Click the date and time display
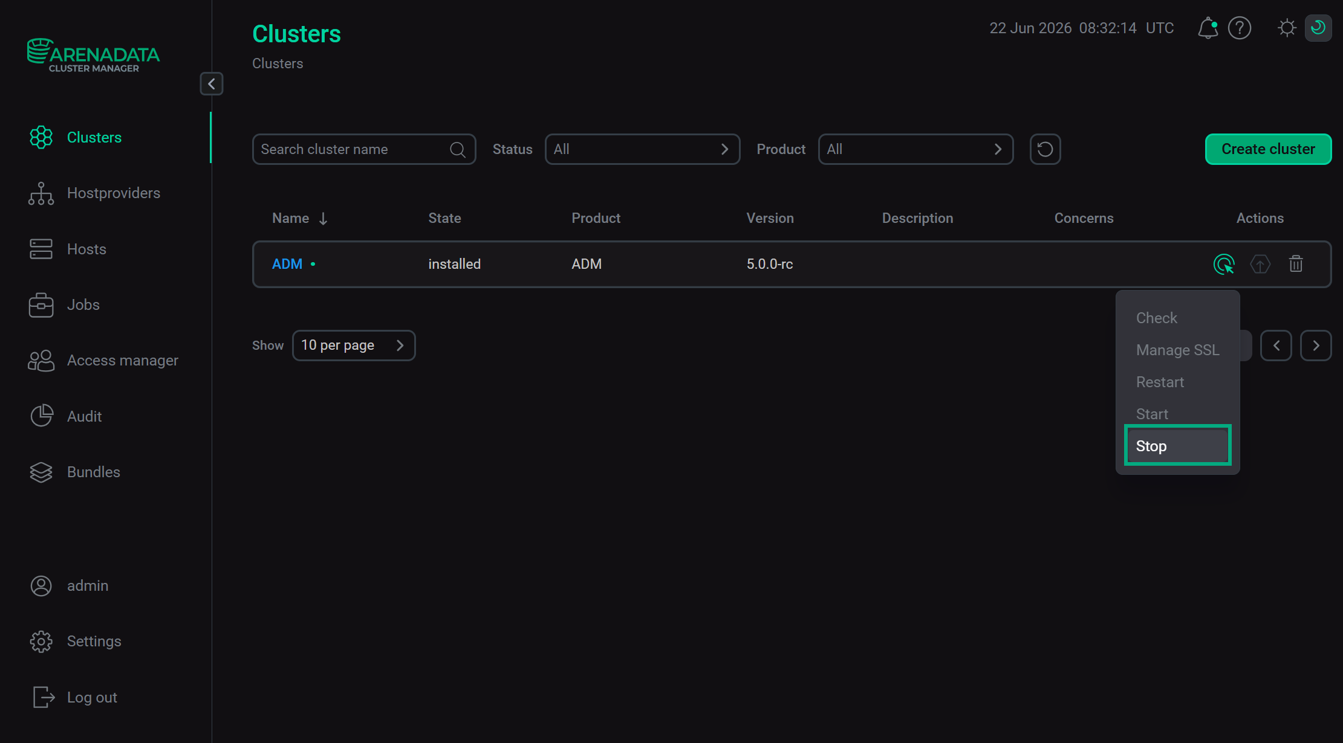 point(1081,28)
